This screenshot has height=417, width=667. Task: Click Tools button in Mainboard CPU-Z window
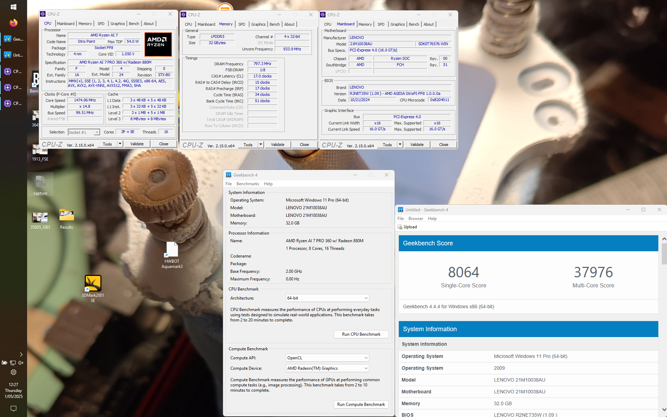point(387,145)
